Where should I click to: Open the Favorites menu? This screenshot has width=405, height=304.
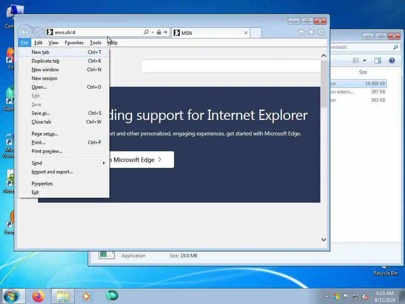pyautogui.click(x=74, y=43)
